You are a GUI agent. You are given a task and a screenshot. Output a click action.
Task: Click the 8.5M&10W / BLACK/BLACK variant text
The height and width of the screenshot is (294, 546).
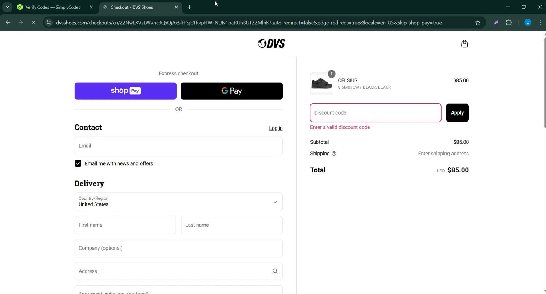[364, 87]
